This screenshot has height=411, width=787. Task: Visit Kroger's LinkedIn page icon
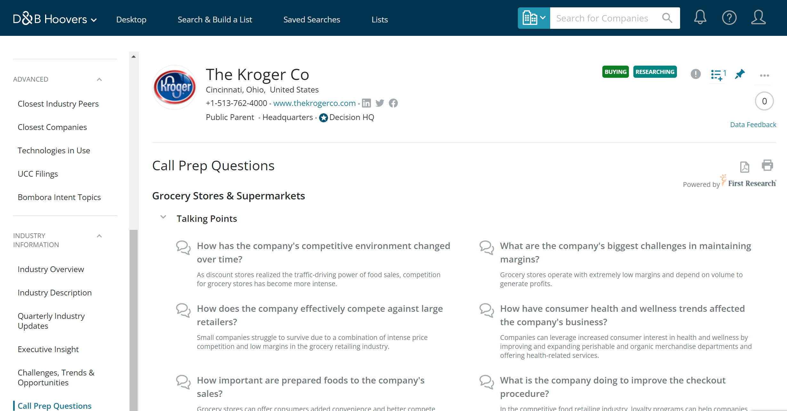pos(366,103)
